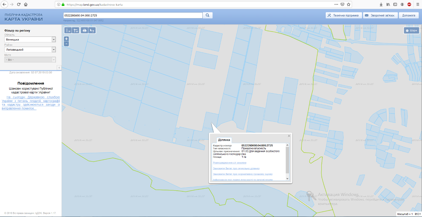
Task: Open the Місто dropdown showing Всі
Action: click(x=30, y=60)
